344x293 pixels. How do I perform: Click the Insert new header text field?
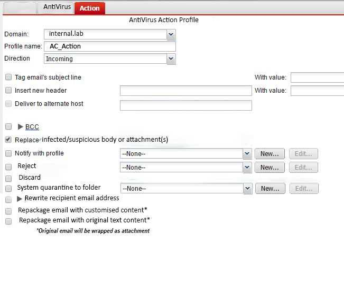click(185, 91)
